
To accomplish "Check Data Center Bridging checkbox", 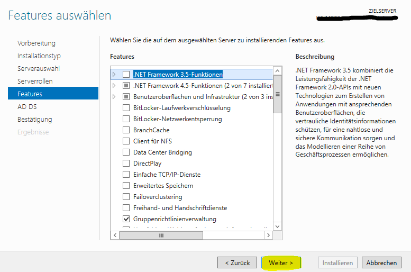I will (x=126, y=152).
